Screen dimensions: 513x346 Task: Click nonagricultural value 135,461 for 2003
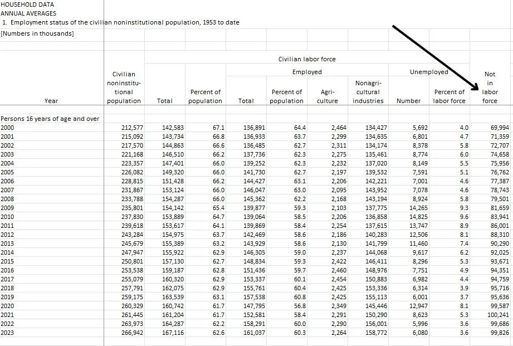pyautogui.click(x=376, y=154)
